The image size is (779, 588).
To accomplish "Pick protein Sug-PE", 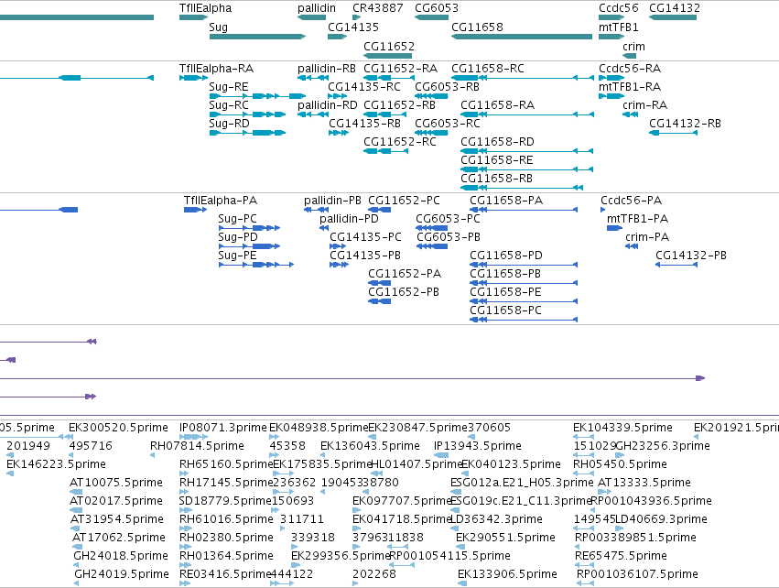I will click(x=237, y=256).
